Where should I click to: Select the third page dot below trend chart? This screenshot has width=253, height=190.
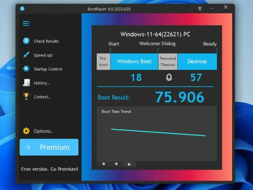point(129,164)
